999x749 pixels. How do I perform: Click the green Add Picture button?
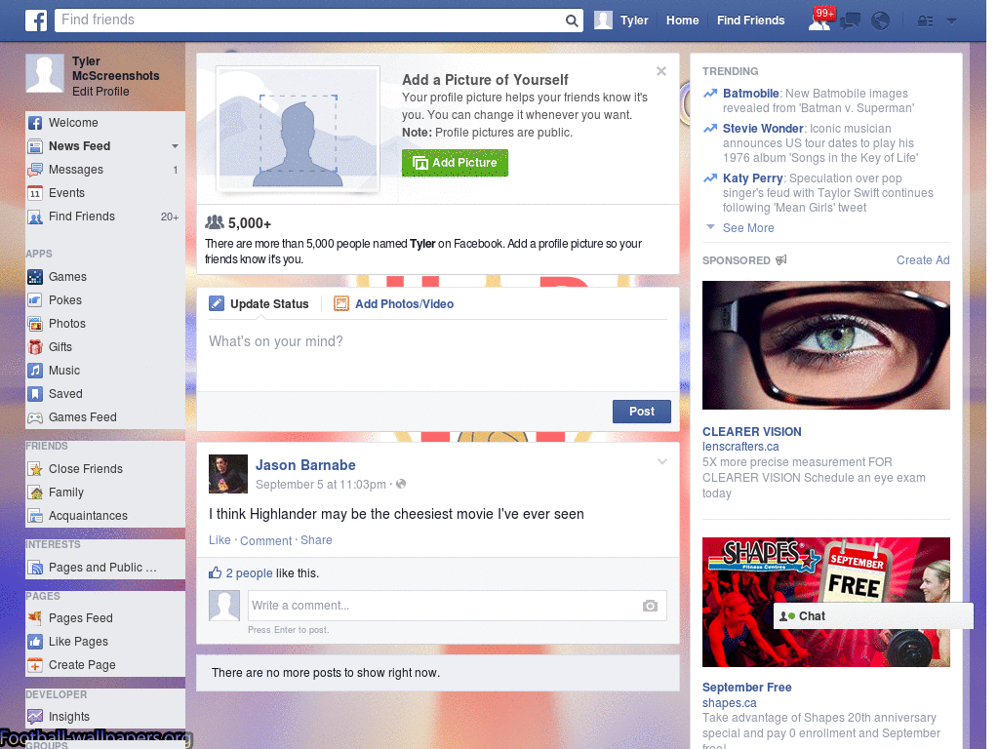pyautogui.click(x=455, y=163)
